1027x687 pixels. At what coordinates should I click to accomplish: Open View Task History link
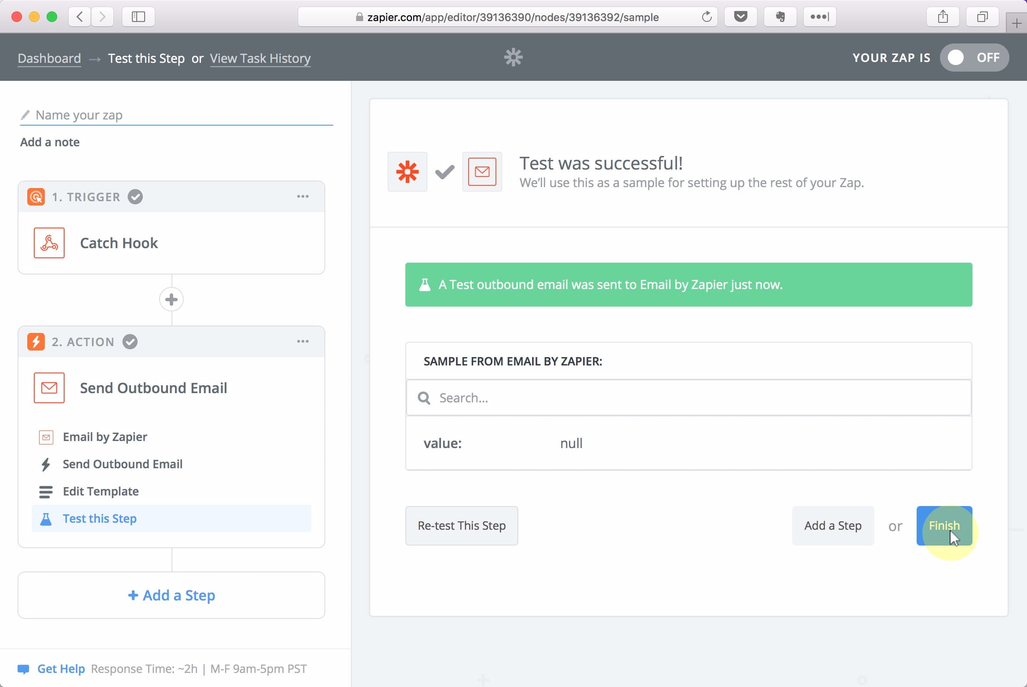[260, 58]
